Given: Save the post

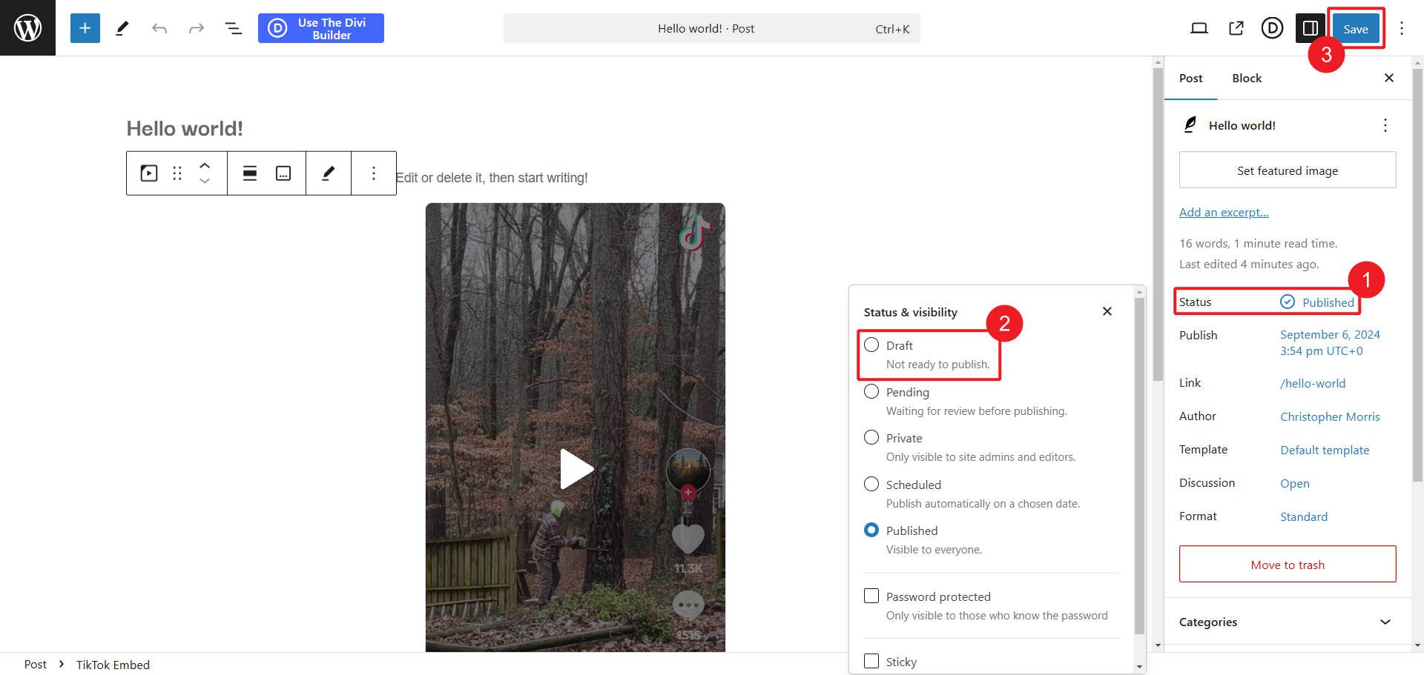Looking at the screenshot, I should click(1356, 29).
